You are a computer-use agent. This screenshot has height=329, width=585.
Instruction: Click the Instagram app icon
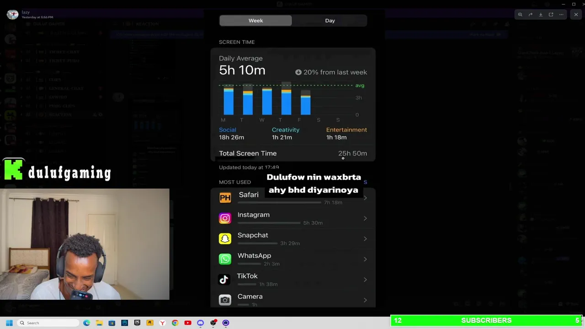pos(225,218)
